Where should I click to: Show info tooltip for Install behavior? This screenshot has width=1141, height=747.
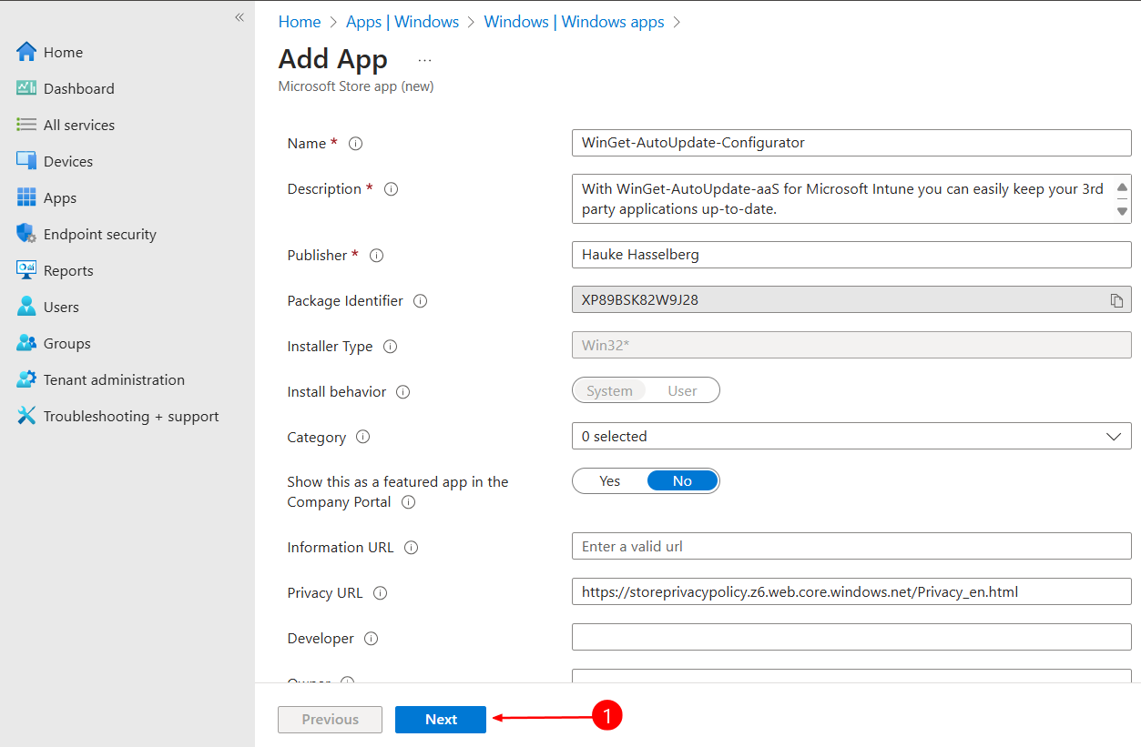click(x=403, y=392)
